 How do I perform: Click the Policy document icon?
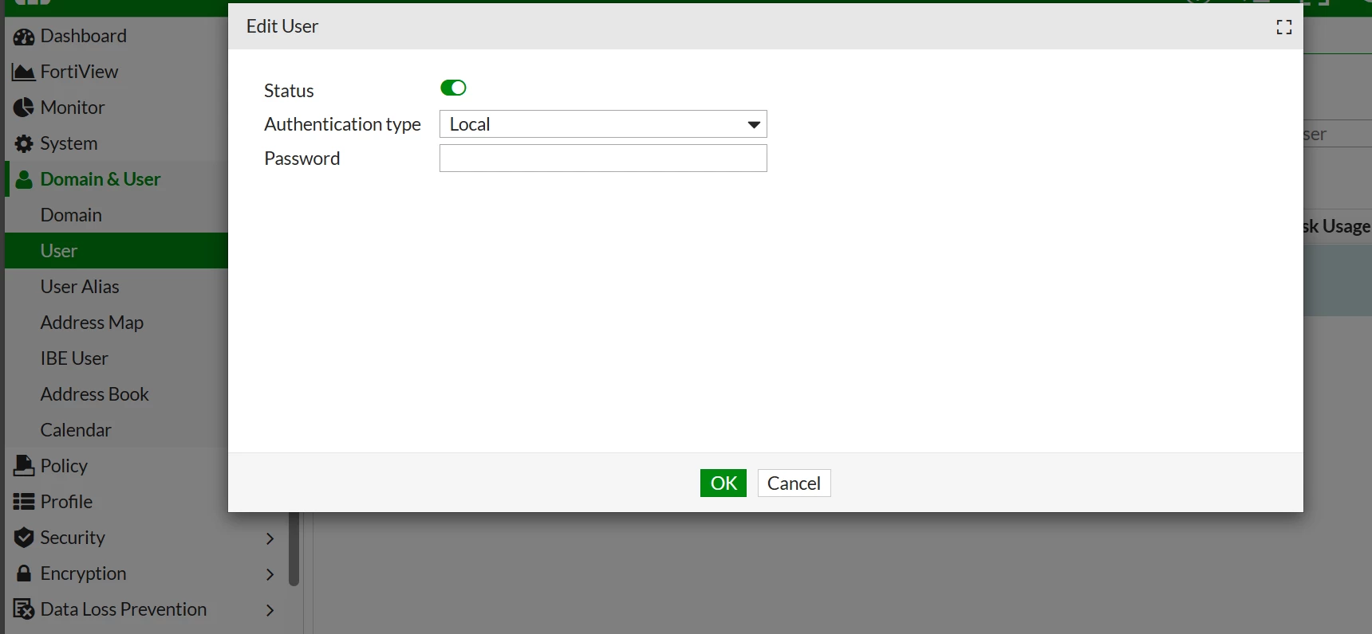(24, 466)
